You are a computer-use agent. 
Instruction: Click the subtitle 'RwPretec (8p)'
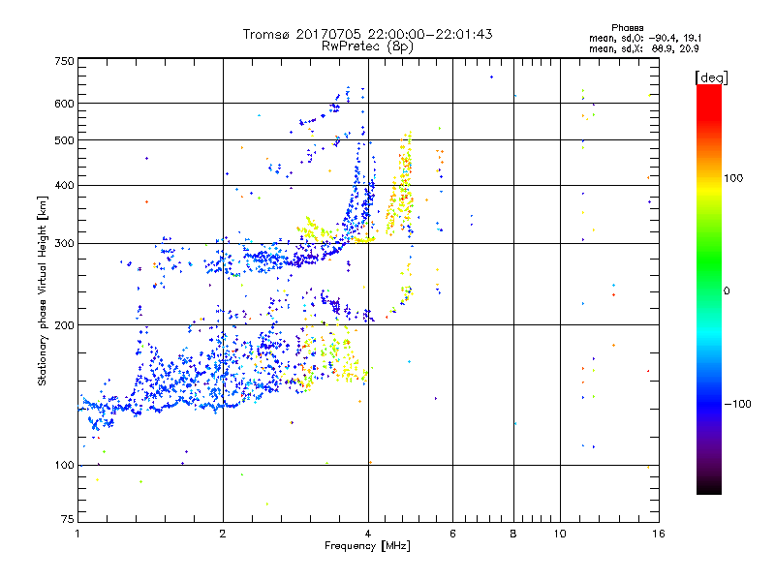(367, 46)
